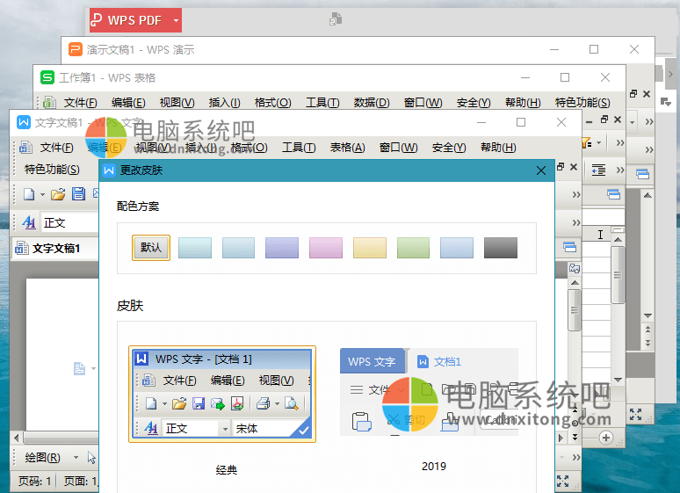
Task: Click the workbook icon beside WPS 表格 menu bar
Action: point(49,103)
